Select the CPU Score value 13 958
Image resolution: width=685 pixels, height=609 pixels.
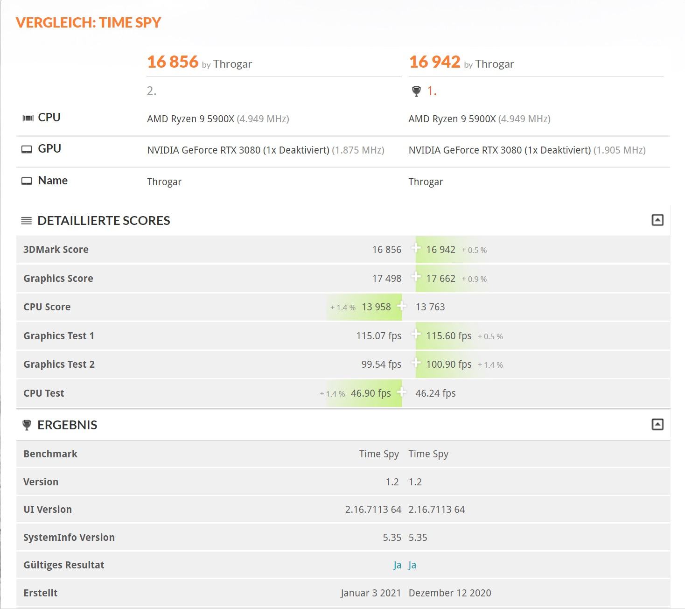(x=376, y=307)
